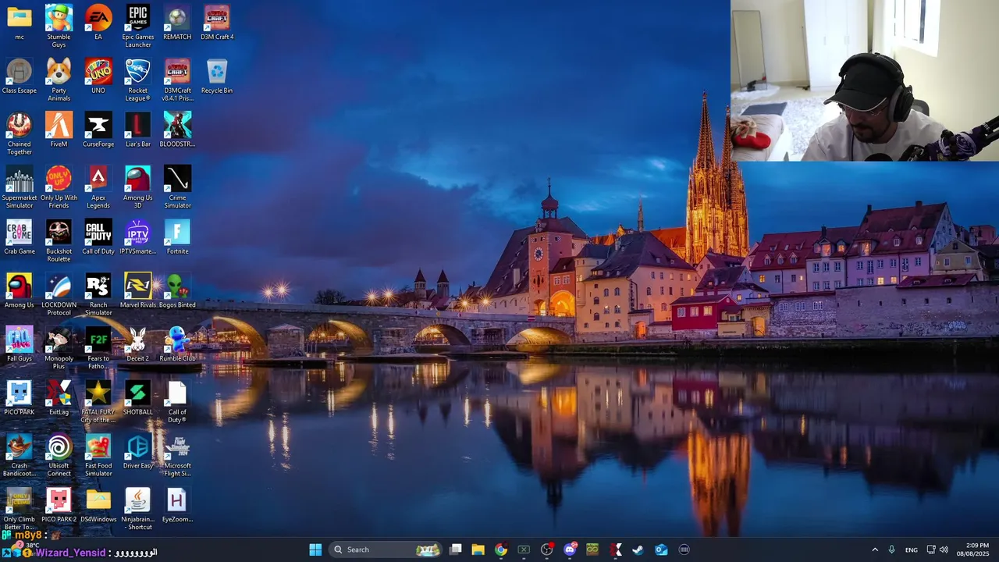Open the Windows Start menu
The image size is (999, 562).
315,550
